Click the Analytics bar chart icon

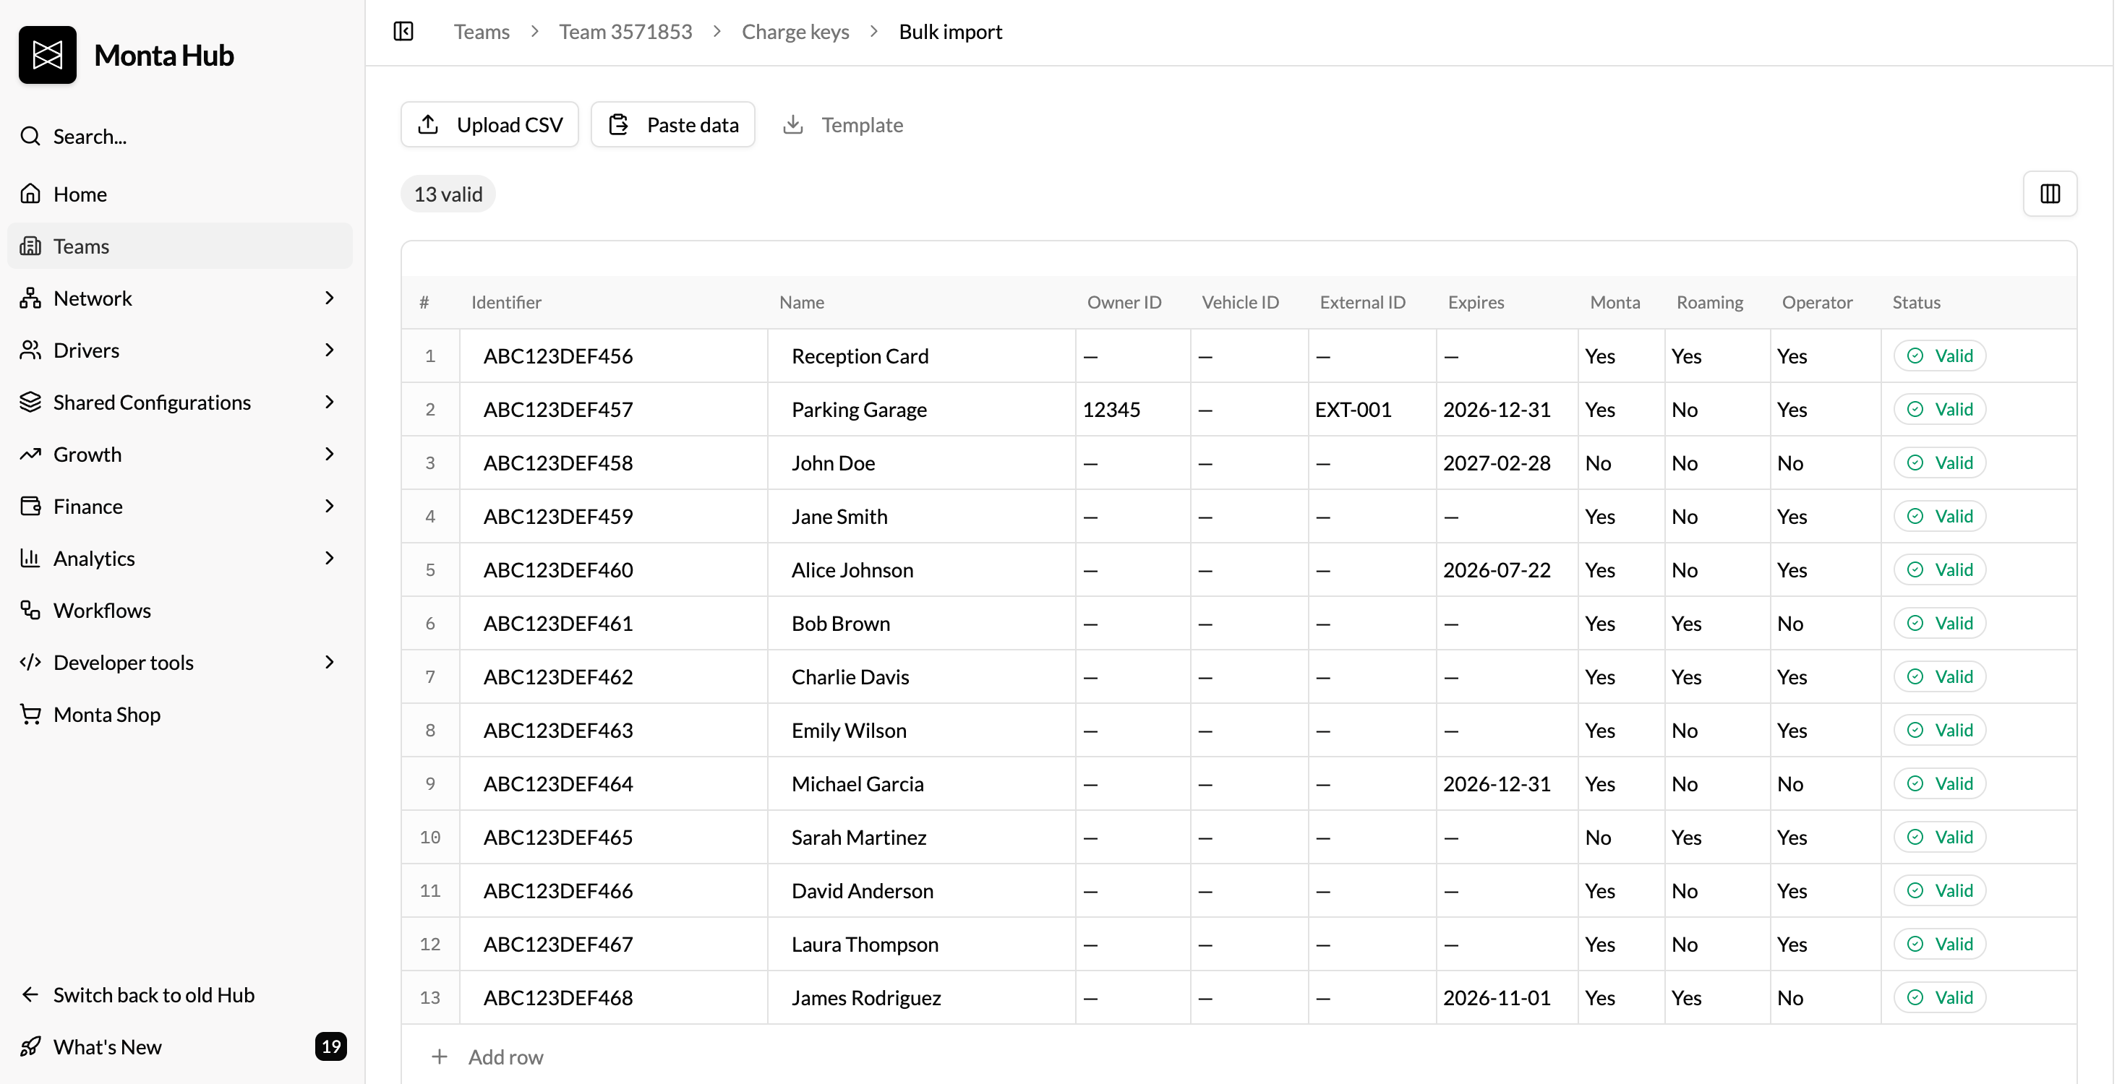click(x=30, y=559)
